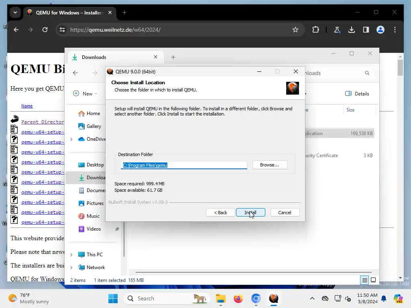
Task: Open Music in File Explorer sidebar
Action: click(x=89, y=216)
